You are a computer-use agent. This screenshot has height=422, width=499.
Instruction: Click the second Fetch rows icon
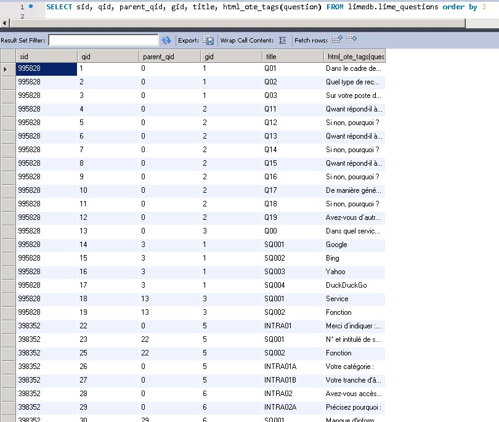(x=352, y=39)
